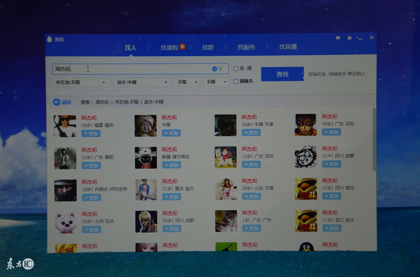Open 周杰伦 name of 21岁 重庆 渝北 user
420x277 pixels.
click(x=170, y=181)
